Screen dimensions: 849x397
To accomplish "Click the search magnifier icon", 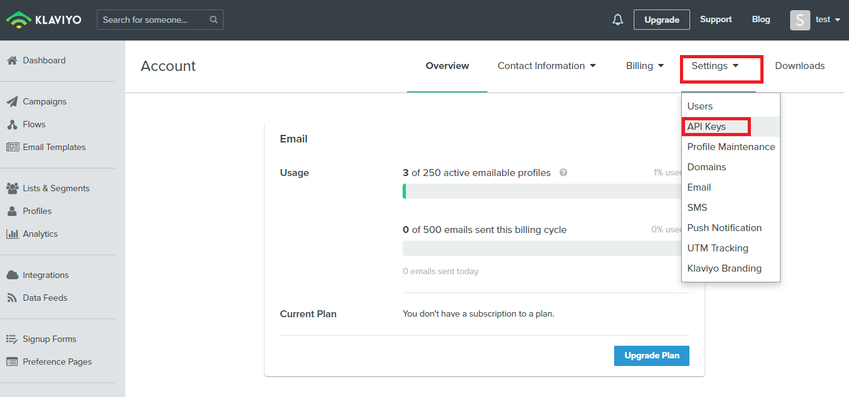I will [214, 20].
